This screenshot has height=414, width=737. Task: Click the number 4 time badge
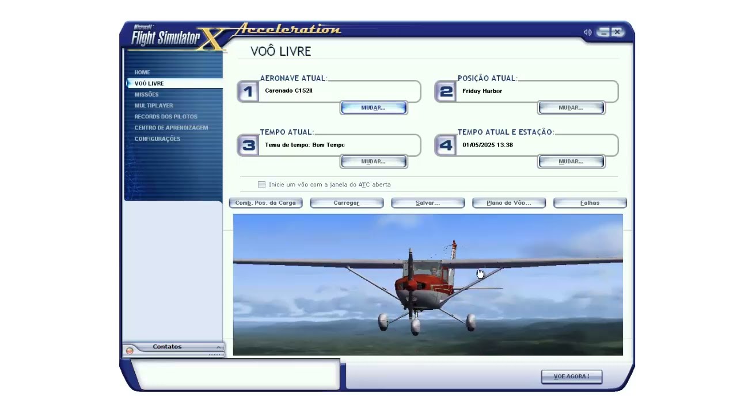pos(446,145)
